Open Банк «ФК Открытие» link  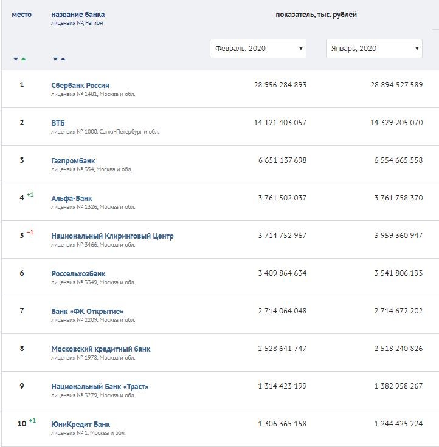[x=88, y=312]
